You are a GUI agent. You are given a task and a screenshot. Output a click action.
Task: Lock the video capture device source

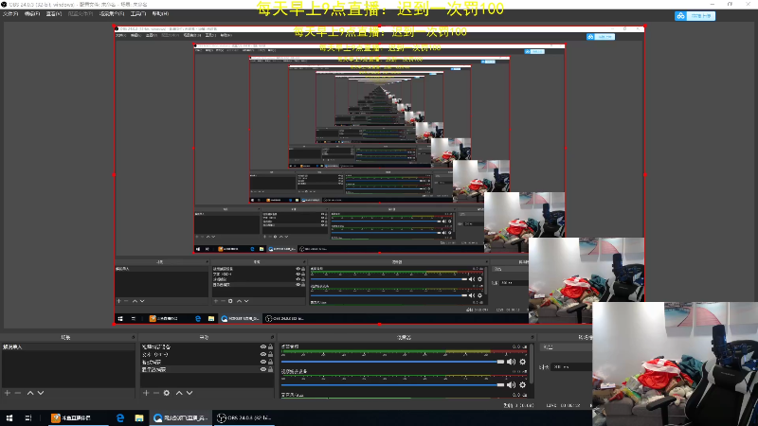point(271,346)
